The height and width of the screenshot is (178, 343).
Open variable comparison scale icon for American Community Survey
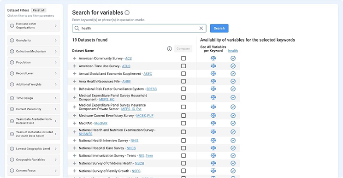click(x=213, y=58)
